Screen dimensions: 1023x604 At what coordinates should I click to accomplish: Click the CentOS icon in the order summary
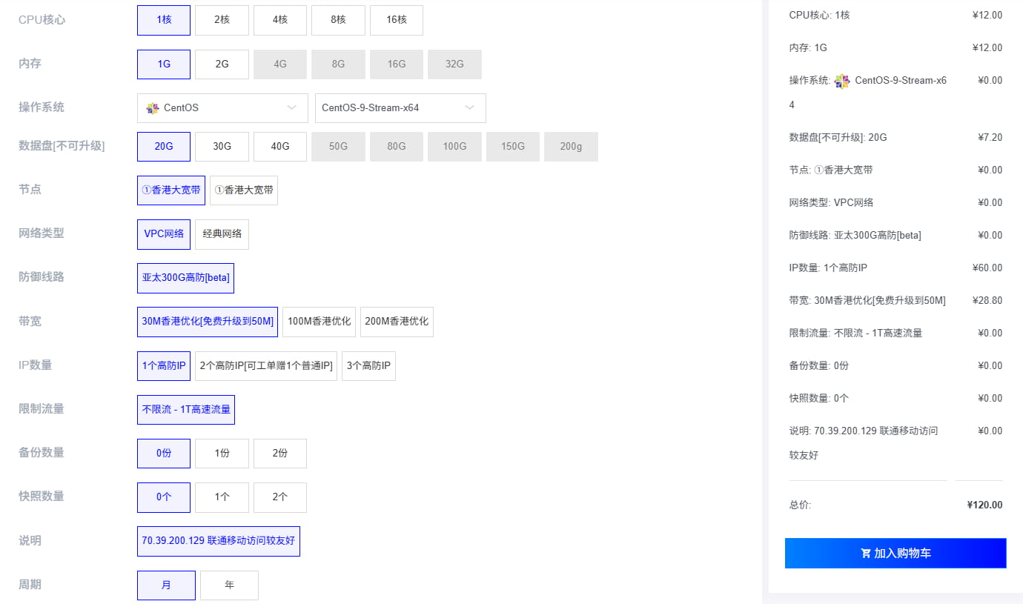tap(841, 81)
